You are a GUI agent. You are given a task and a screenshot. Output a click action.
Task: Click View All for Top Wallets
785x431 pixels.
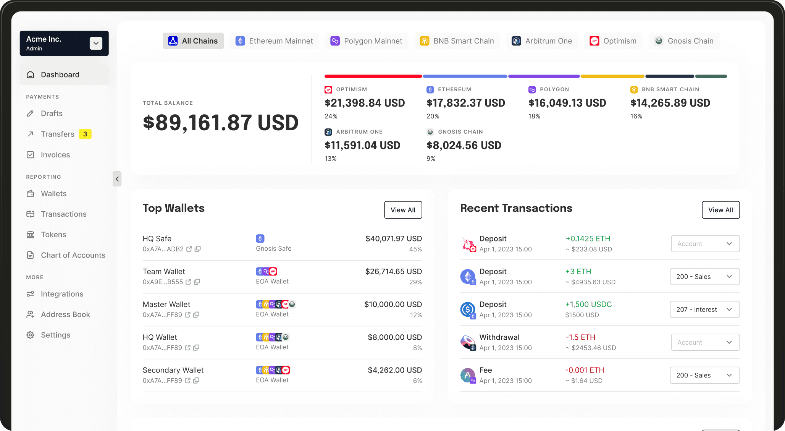403,210
